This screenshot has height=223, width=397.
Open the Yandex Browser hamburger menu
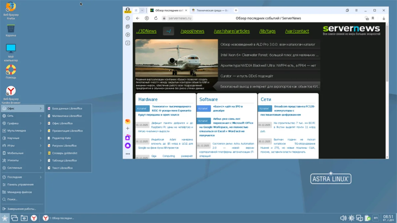coord(357,10)
